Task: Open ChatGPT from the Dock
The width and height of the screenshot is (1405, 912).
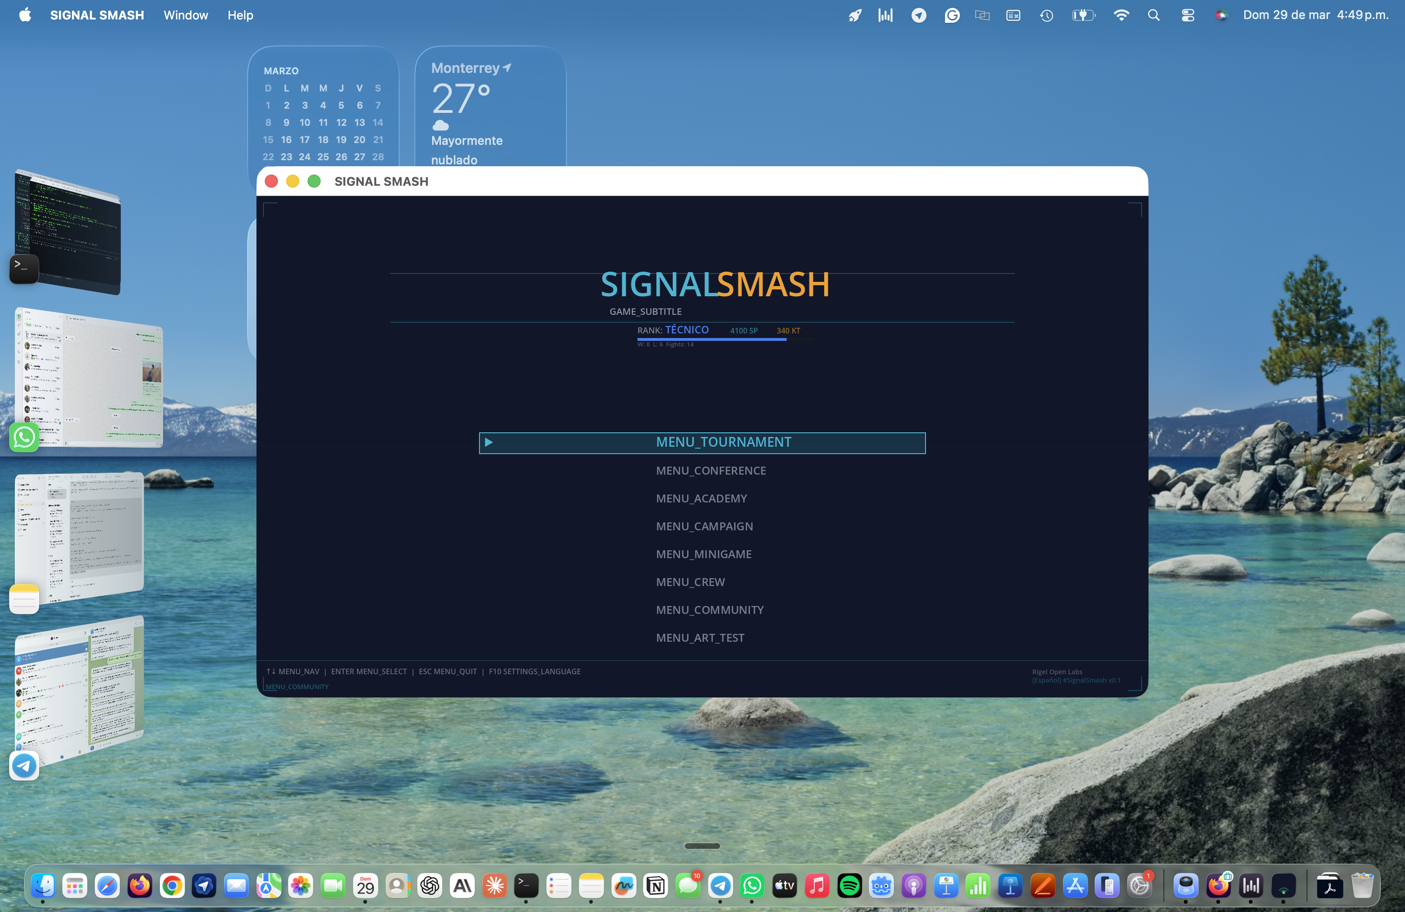Action: point(430,886)
